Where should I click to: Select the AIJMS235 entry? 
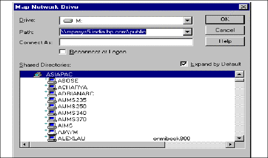click(72, 100)
